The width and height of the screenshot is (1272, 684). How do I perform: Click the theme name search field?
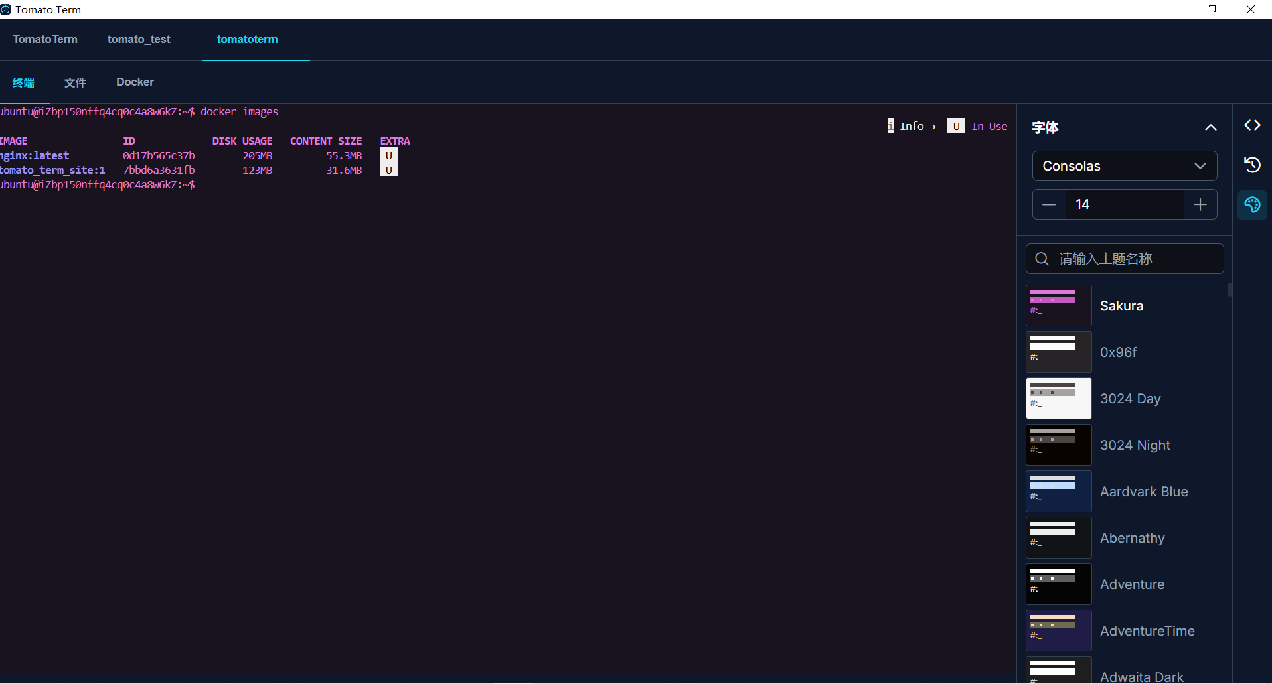(x=1135, y=259)
